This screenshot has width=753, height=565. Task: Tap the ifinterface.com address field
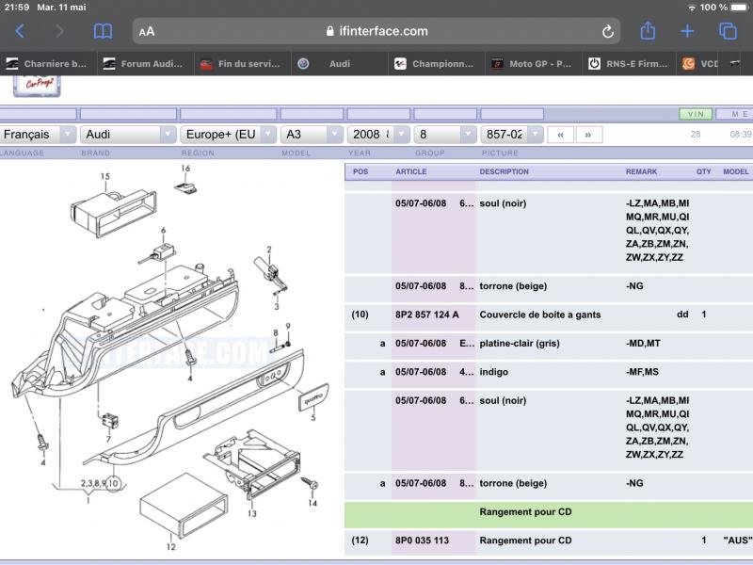pyautogui.click(x=376, y=31)
